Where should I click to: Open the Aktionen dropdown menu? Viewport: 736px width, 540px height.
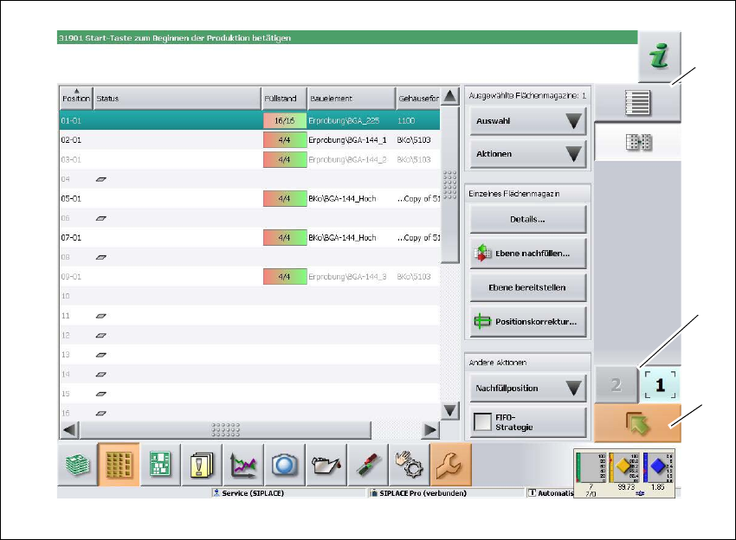tap(528, 154)
